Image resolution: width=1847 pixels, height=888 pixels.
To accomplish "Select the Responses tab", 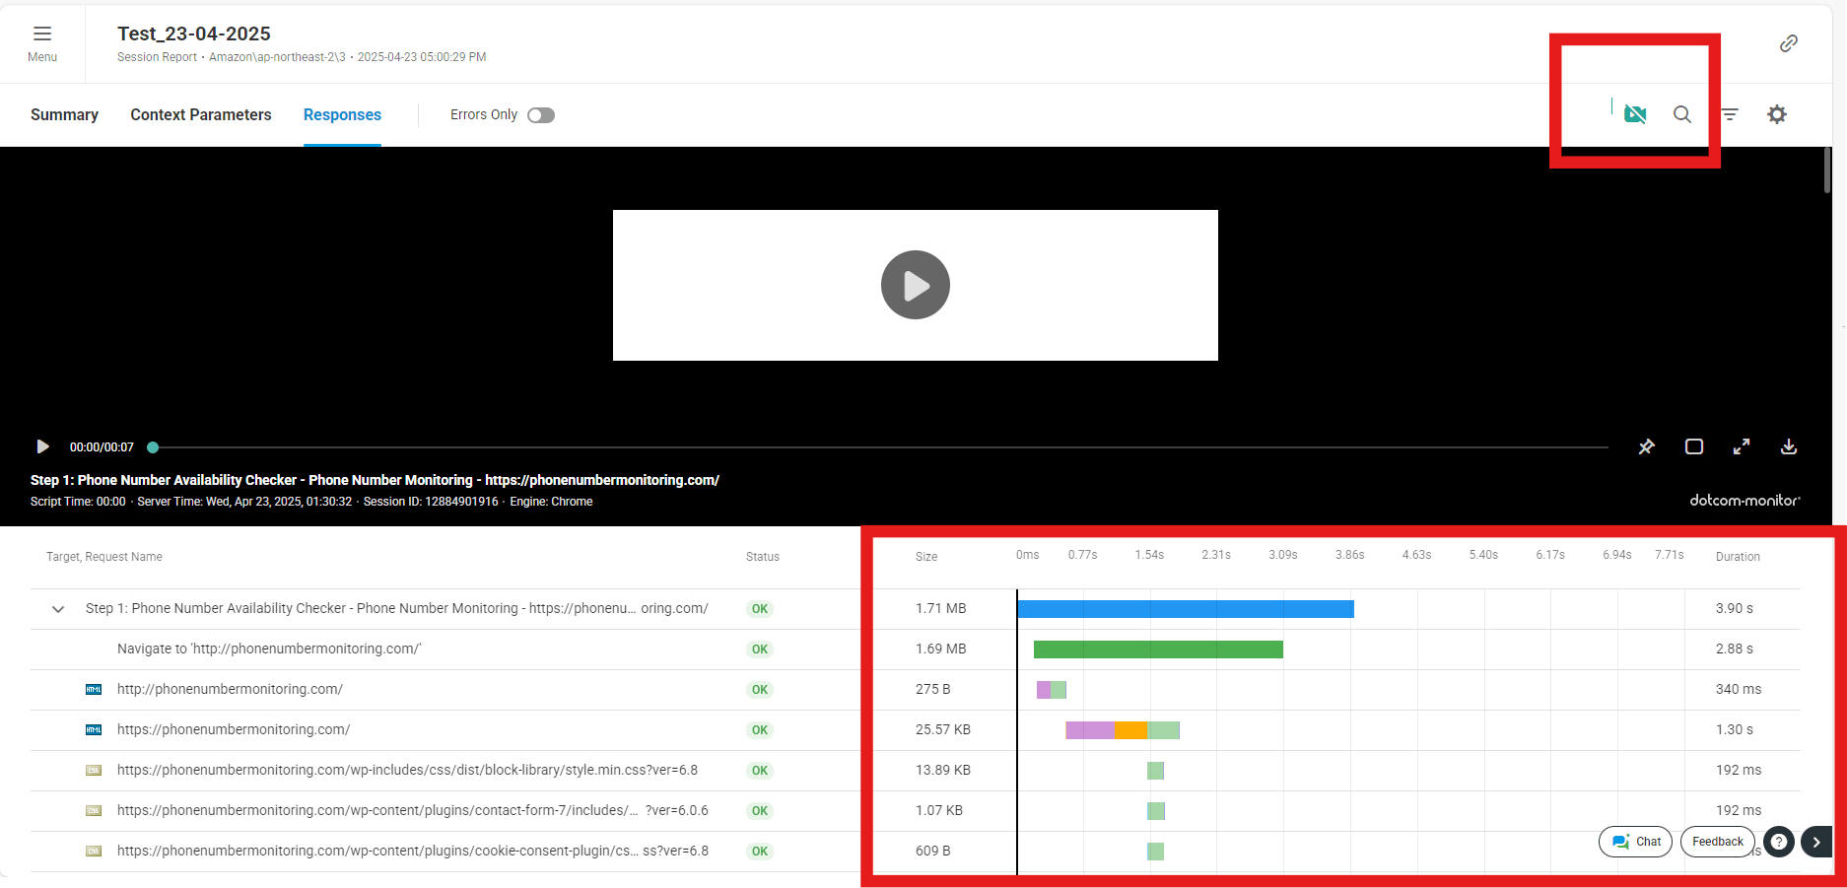I will [x=342, y=114].
